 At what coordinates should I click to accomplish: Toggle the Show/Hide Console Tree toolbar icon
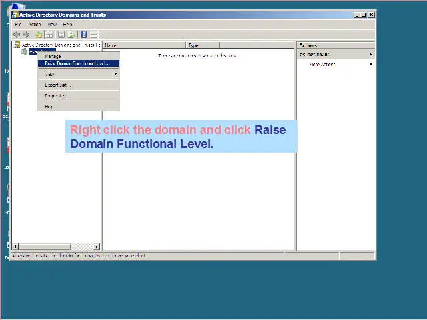pos(49,35)
